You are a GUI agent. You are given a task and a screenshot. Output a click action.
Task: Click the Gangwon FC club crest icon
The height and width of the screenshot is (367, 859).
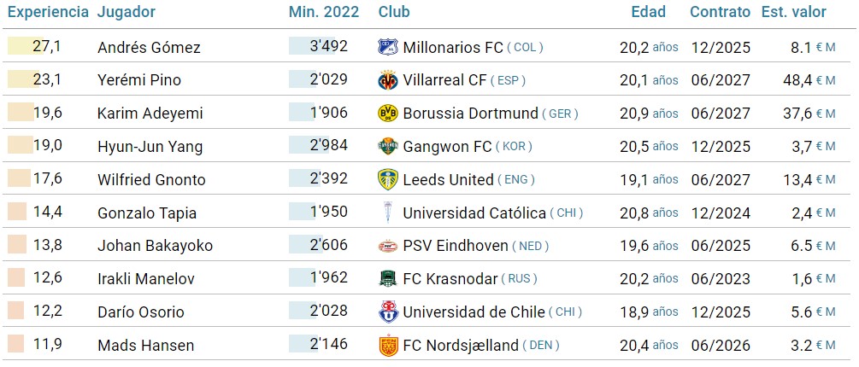click(x=388, y=147)
